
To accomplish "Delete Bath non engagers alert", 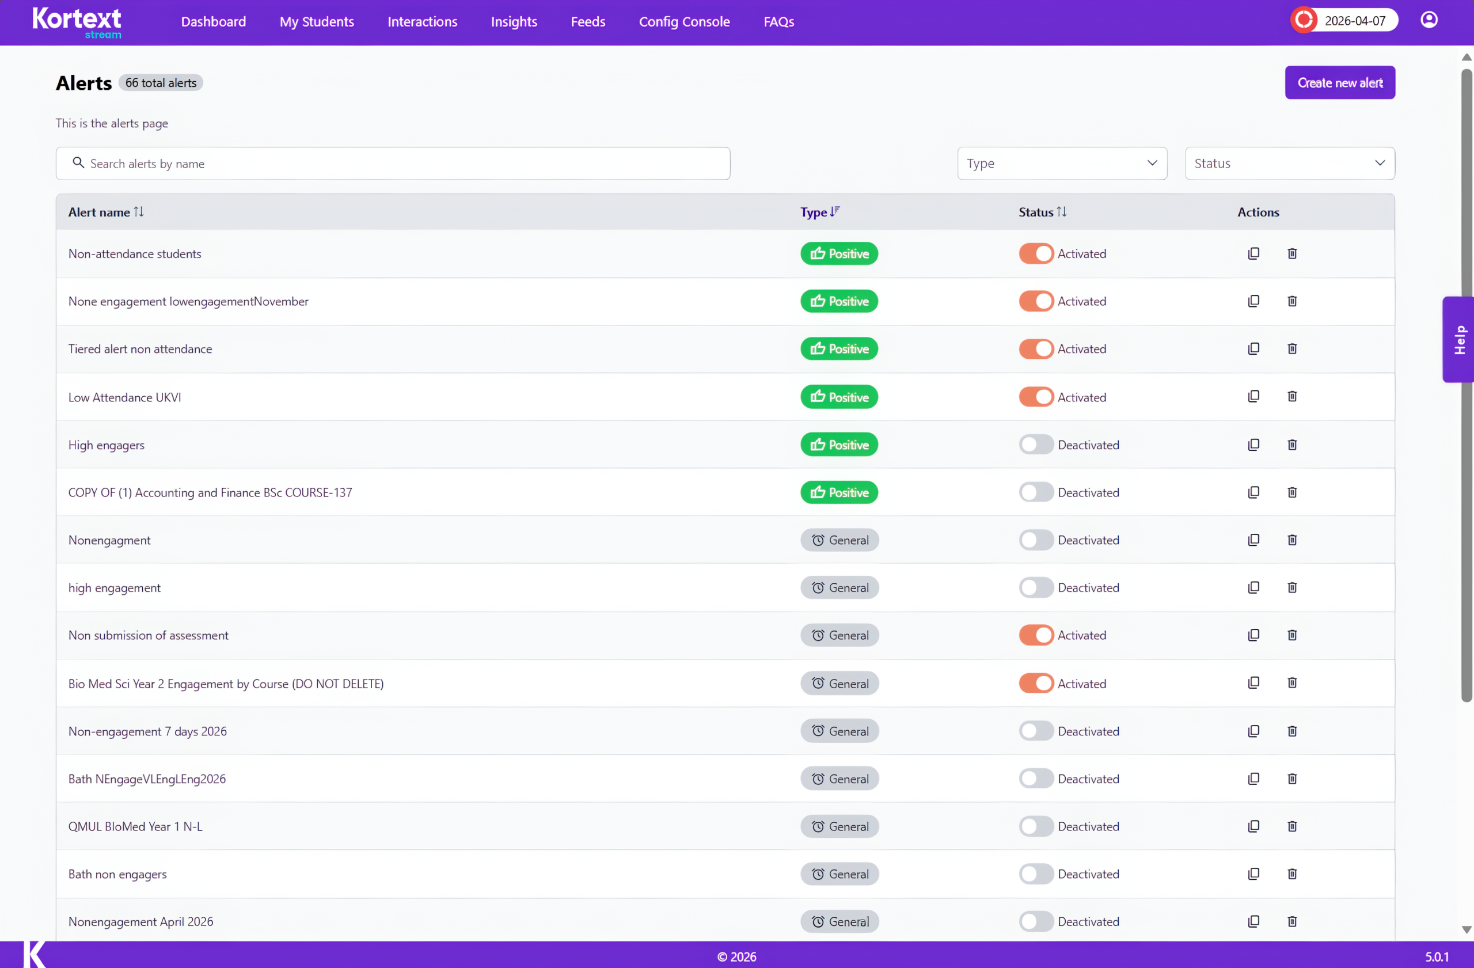I will (1292, 874).
